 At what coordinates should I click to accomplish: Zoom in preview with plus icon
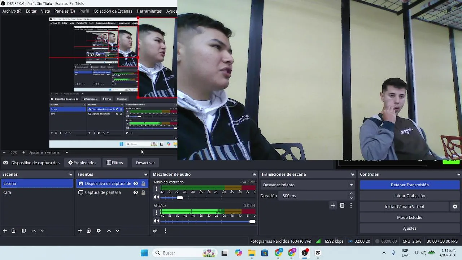point(23,152)
